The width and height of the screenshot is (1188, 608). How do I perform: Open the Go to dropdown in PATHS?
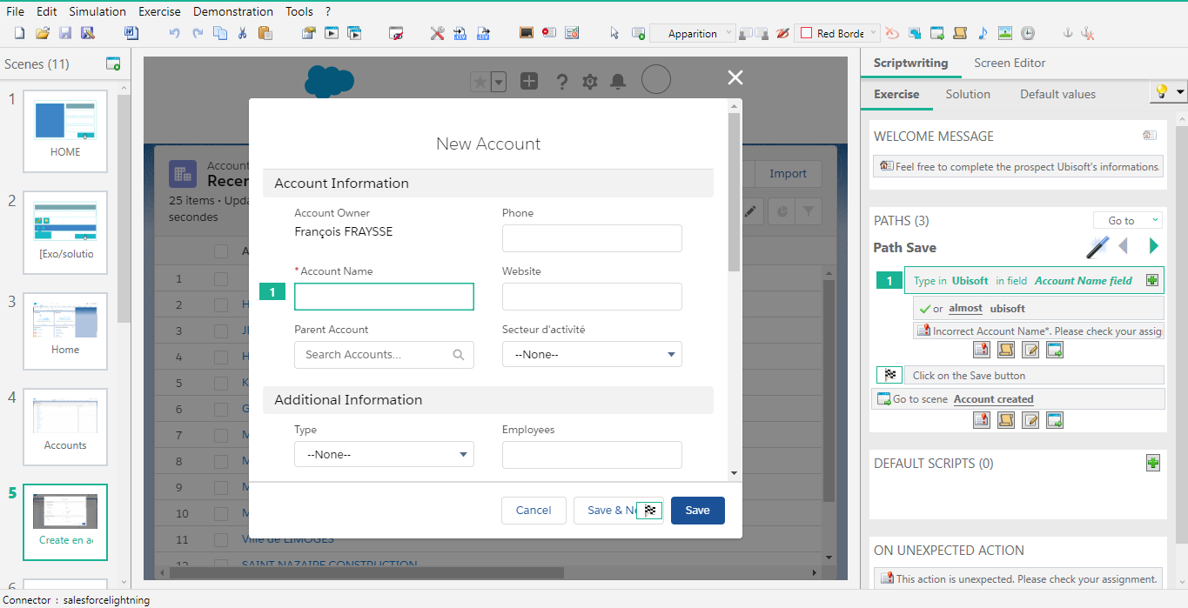pos(1127,219)
